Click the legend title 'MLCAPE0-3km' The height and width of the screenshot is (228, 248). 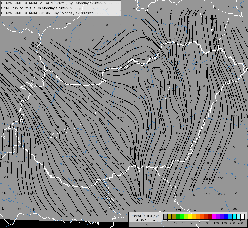(x=146, y=220)
